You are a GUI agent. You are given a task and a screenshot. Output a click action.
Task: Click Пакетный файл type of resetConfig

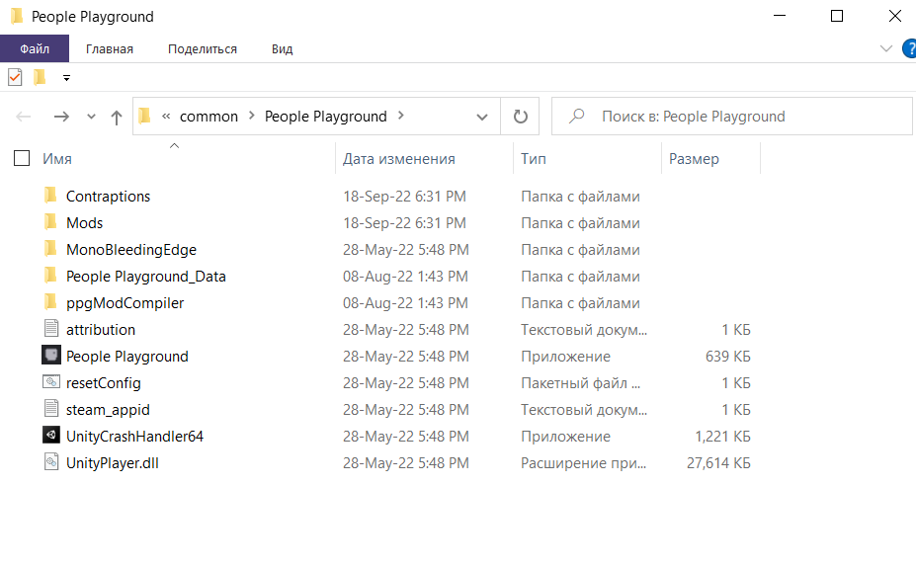pyautogui.click(x=580, y=383)
